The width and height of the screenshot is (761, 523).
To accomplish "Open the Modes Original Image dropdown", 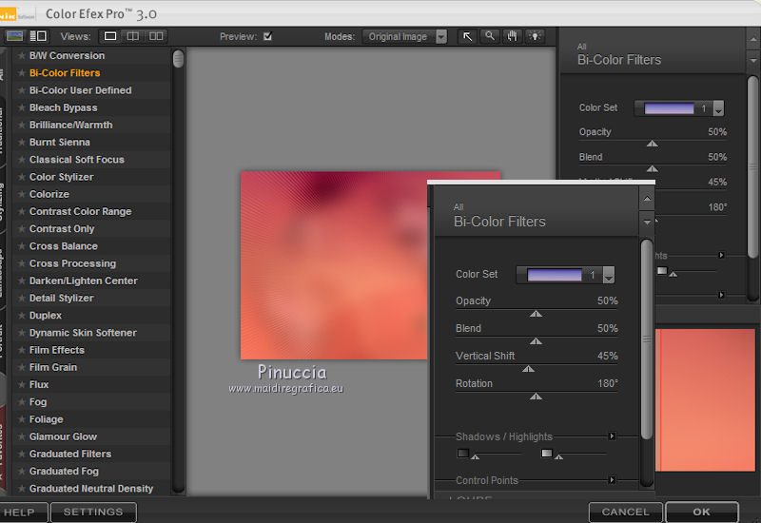I will tap(405, 36).
